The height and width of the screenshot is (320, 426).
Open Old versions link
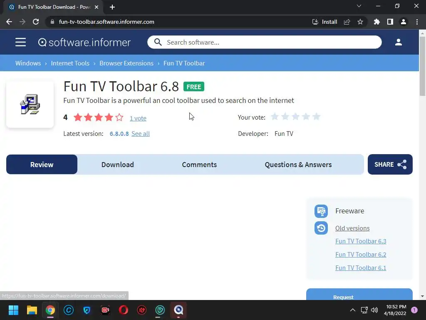352,228
